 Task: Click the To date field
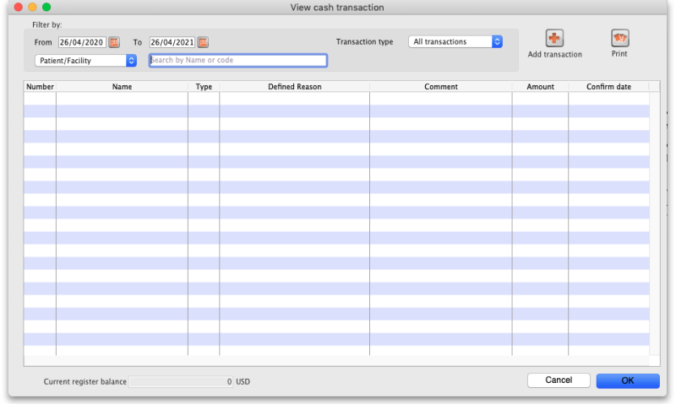coord(172,42)
